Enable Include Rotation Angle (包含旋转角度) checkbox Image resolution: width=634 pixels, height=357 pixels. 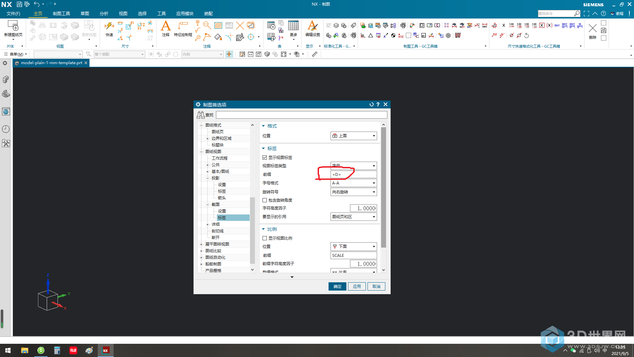[x=264, y=200]
